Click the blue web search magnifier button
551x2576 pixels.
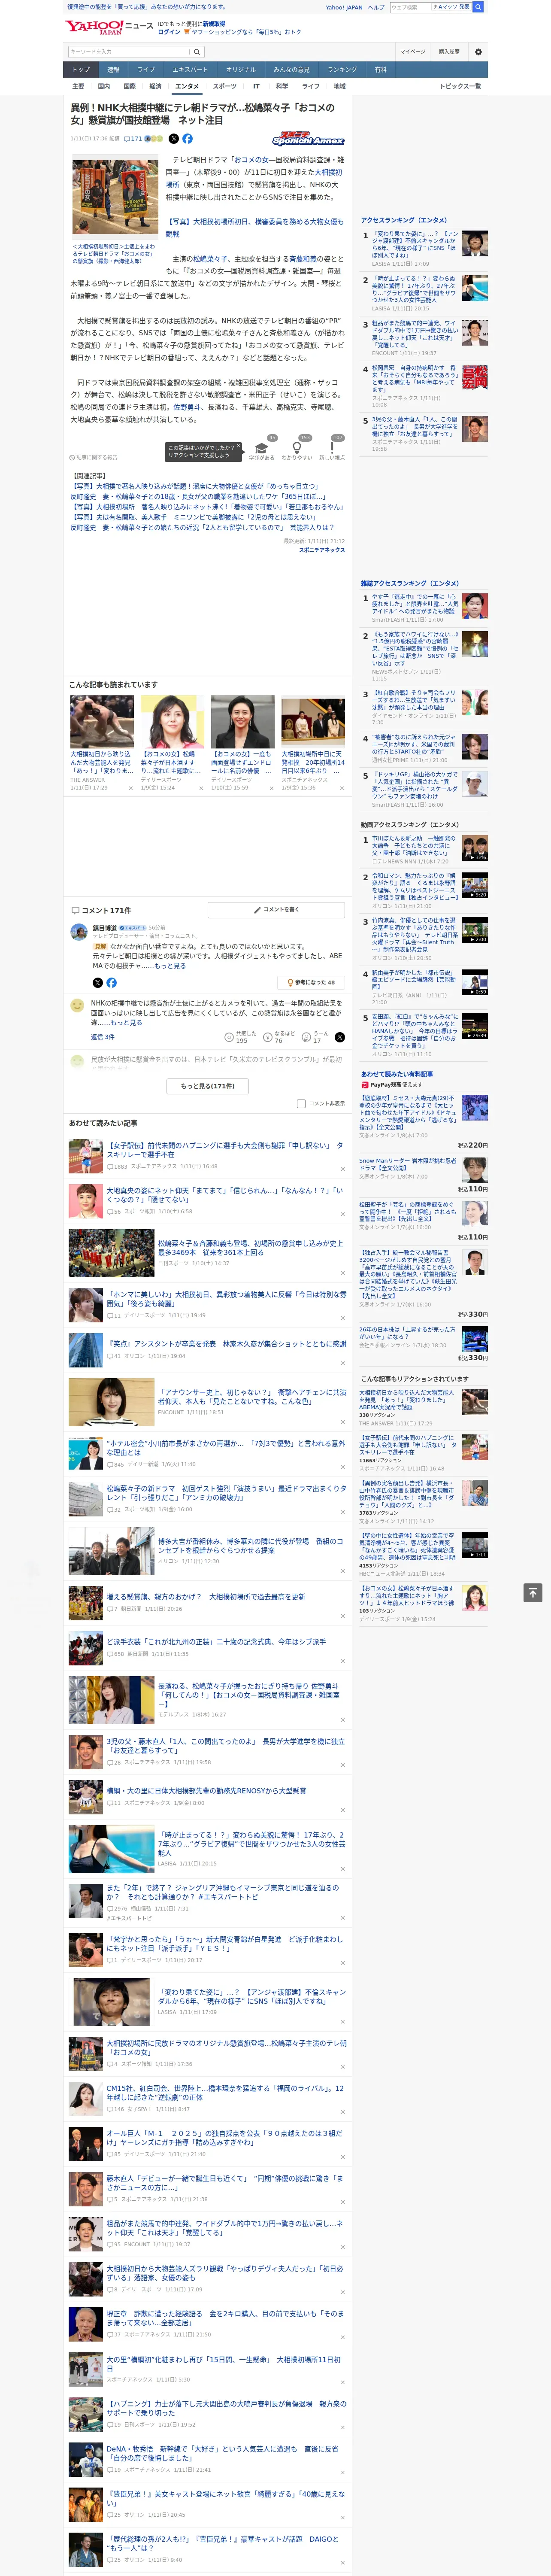(x=478, y=7)
